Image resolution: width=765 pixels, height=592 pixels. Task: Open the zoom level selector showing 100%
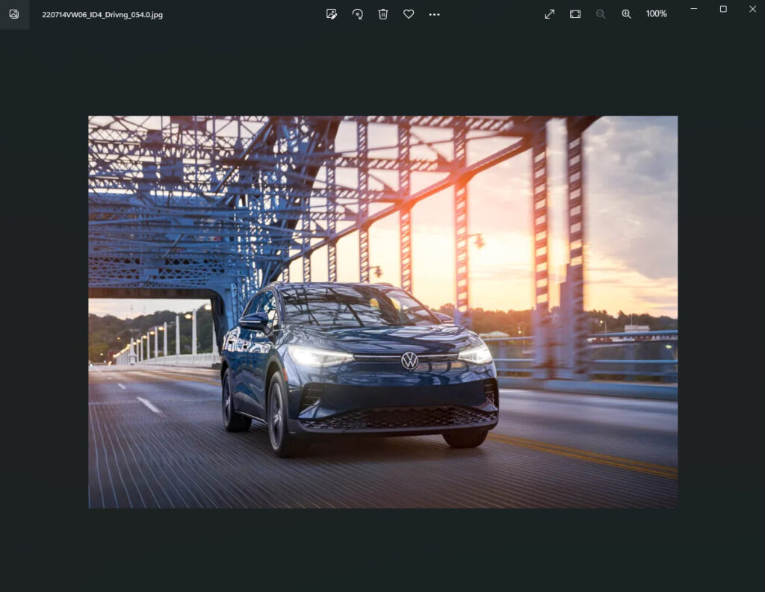coord(656,13)
